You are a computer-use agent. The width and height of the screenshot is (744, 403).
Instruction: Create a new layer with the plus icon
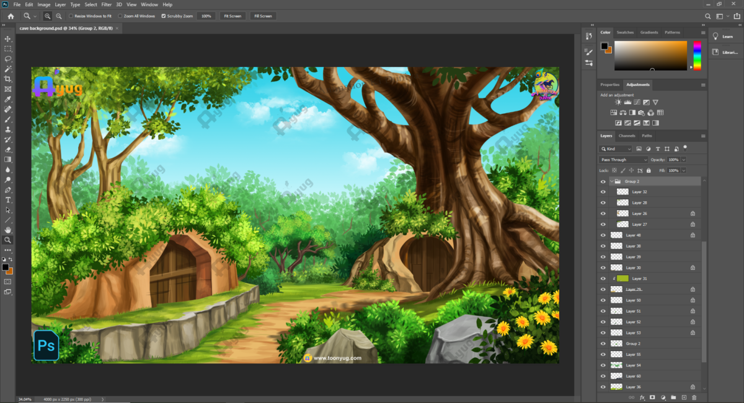[x=684, y=397]
